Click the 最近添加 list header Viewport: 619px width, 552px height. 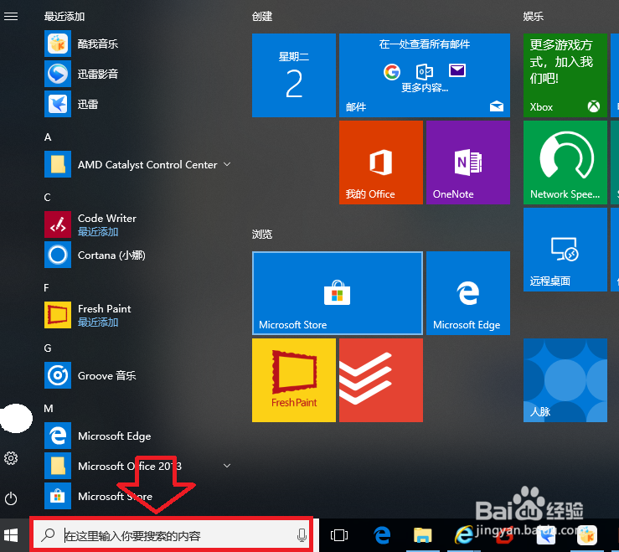tap(64, 16)
